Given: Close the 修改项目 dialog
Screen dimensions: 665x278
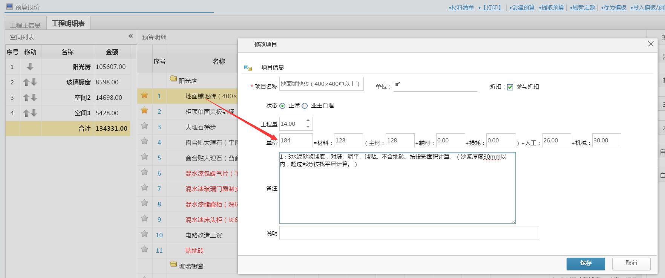Looking at the screenshot, I should click(651, 44).
